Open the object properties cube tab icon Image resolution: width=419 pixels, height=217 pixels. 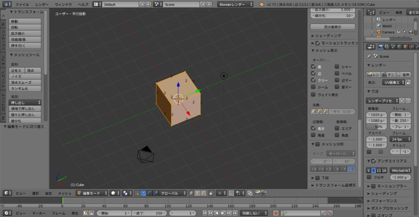pyautogui.click(x=405, y=47)
